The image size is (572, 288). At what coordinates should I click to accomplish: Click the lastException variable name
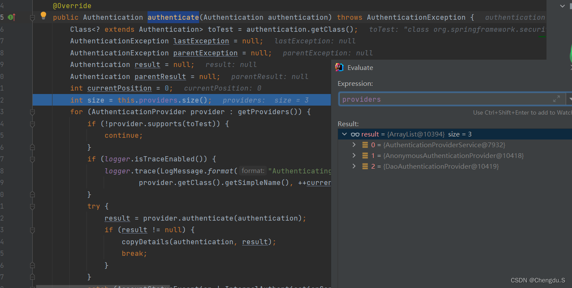click(201, 41)
